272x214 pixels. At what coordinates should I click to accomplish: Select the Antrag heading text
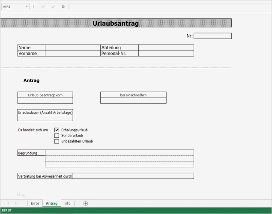click(x=31, y=80)
